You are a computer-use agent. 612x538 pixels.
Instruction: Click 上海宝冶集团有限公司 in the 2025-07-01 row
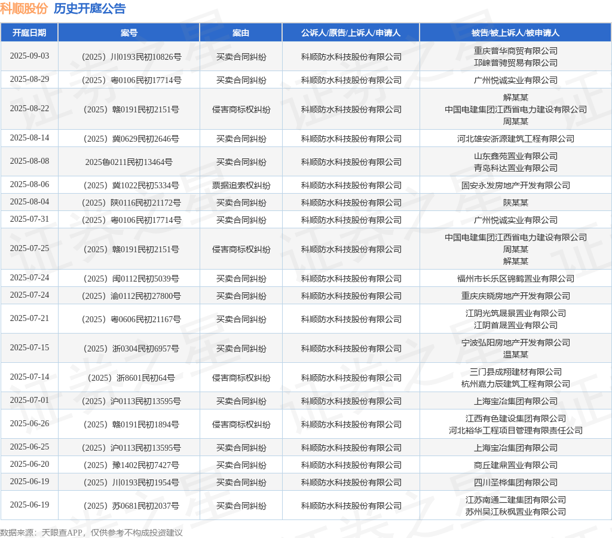[516, 401]
